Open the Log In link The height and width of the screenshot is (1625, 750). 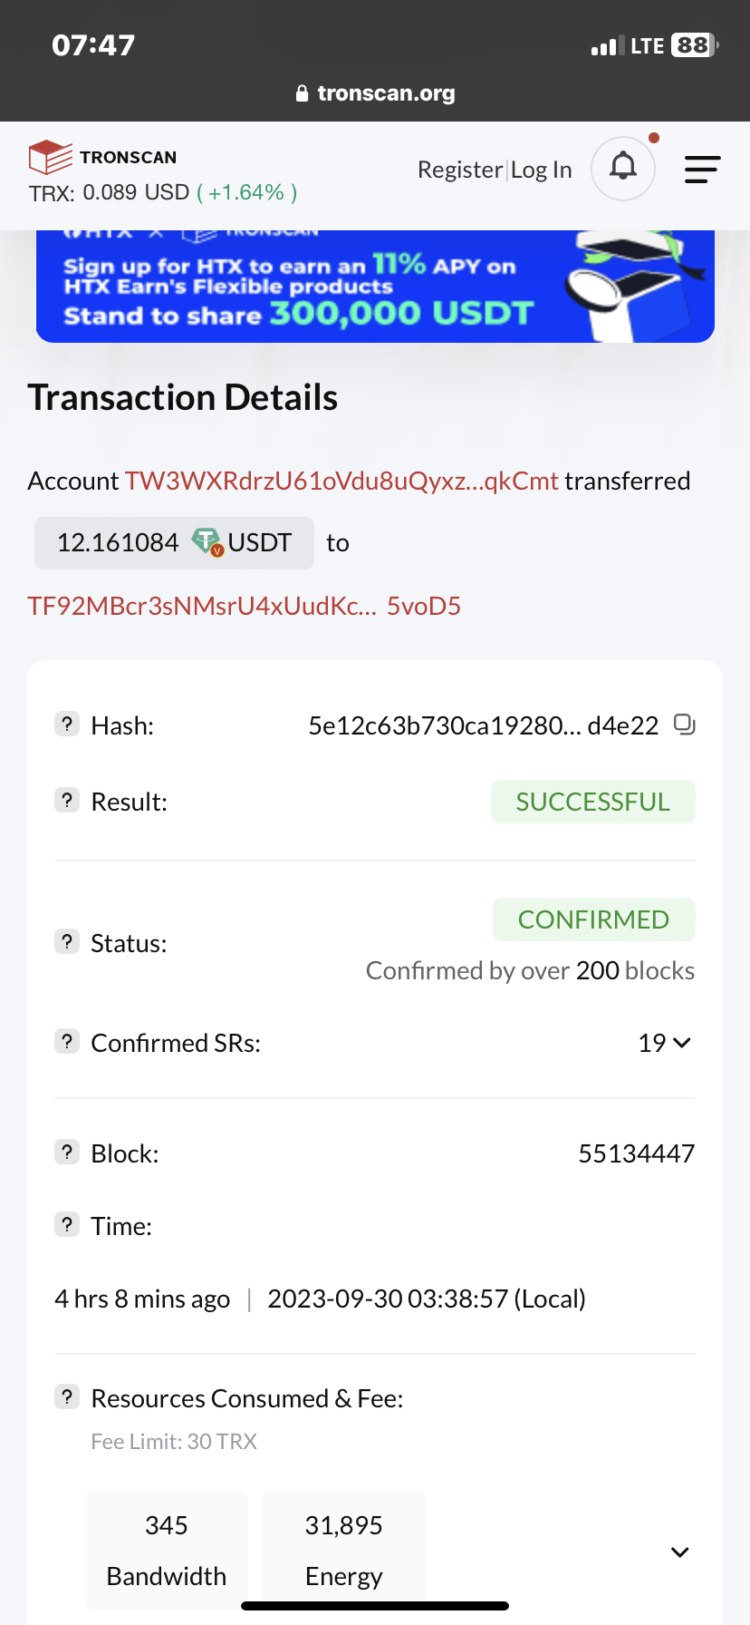[x=542, y=170]
